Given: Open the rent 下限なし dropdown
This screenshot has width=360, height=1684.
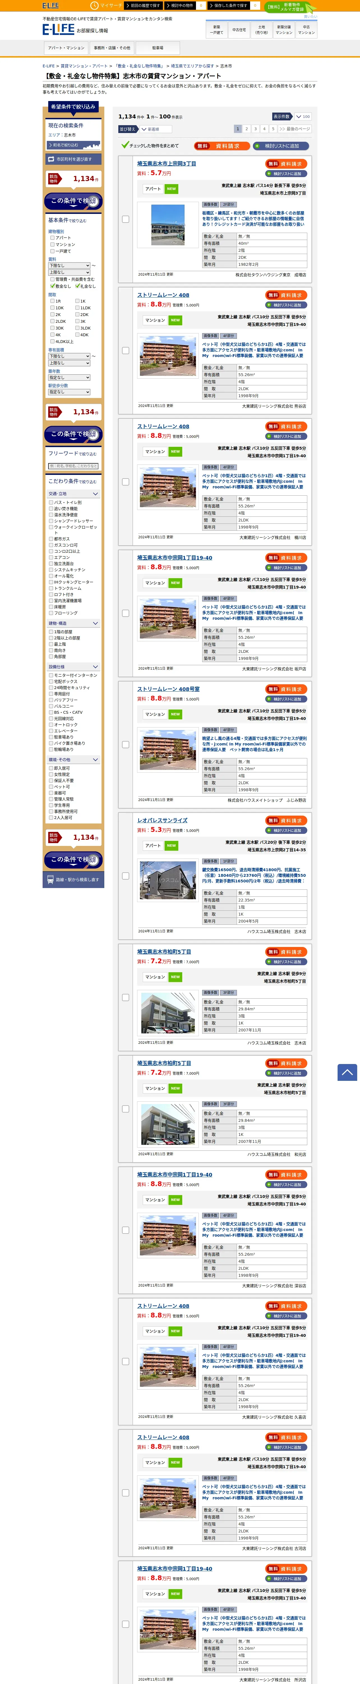Looking at the screenshot, I should (x=69, y=266).
